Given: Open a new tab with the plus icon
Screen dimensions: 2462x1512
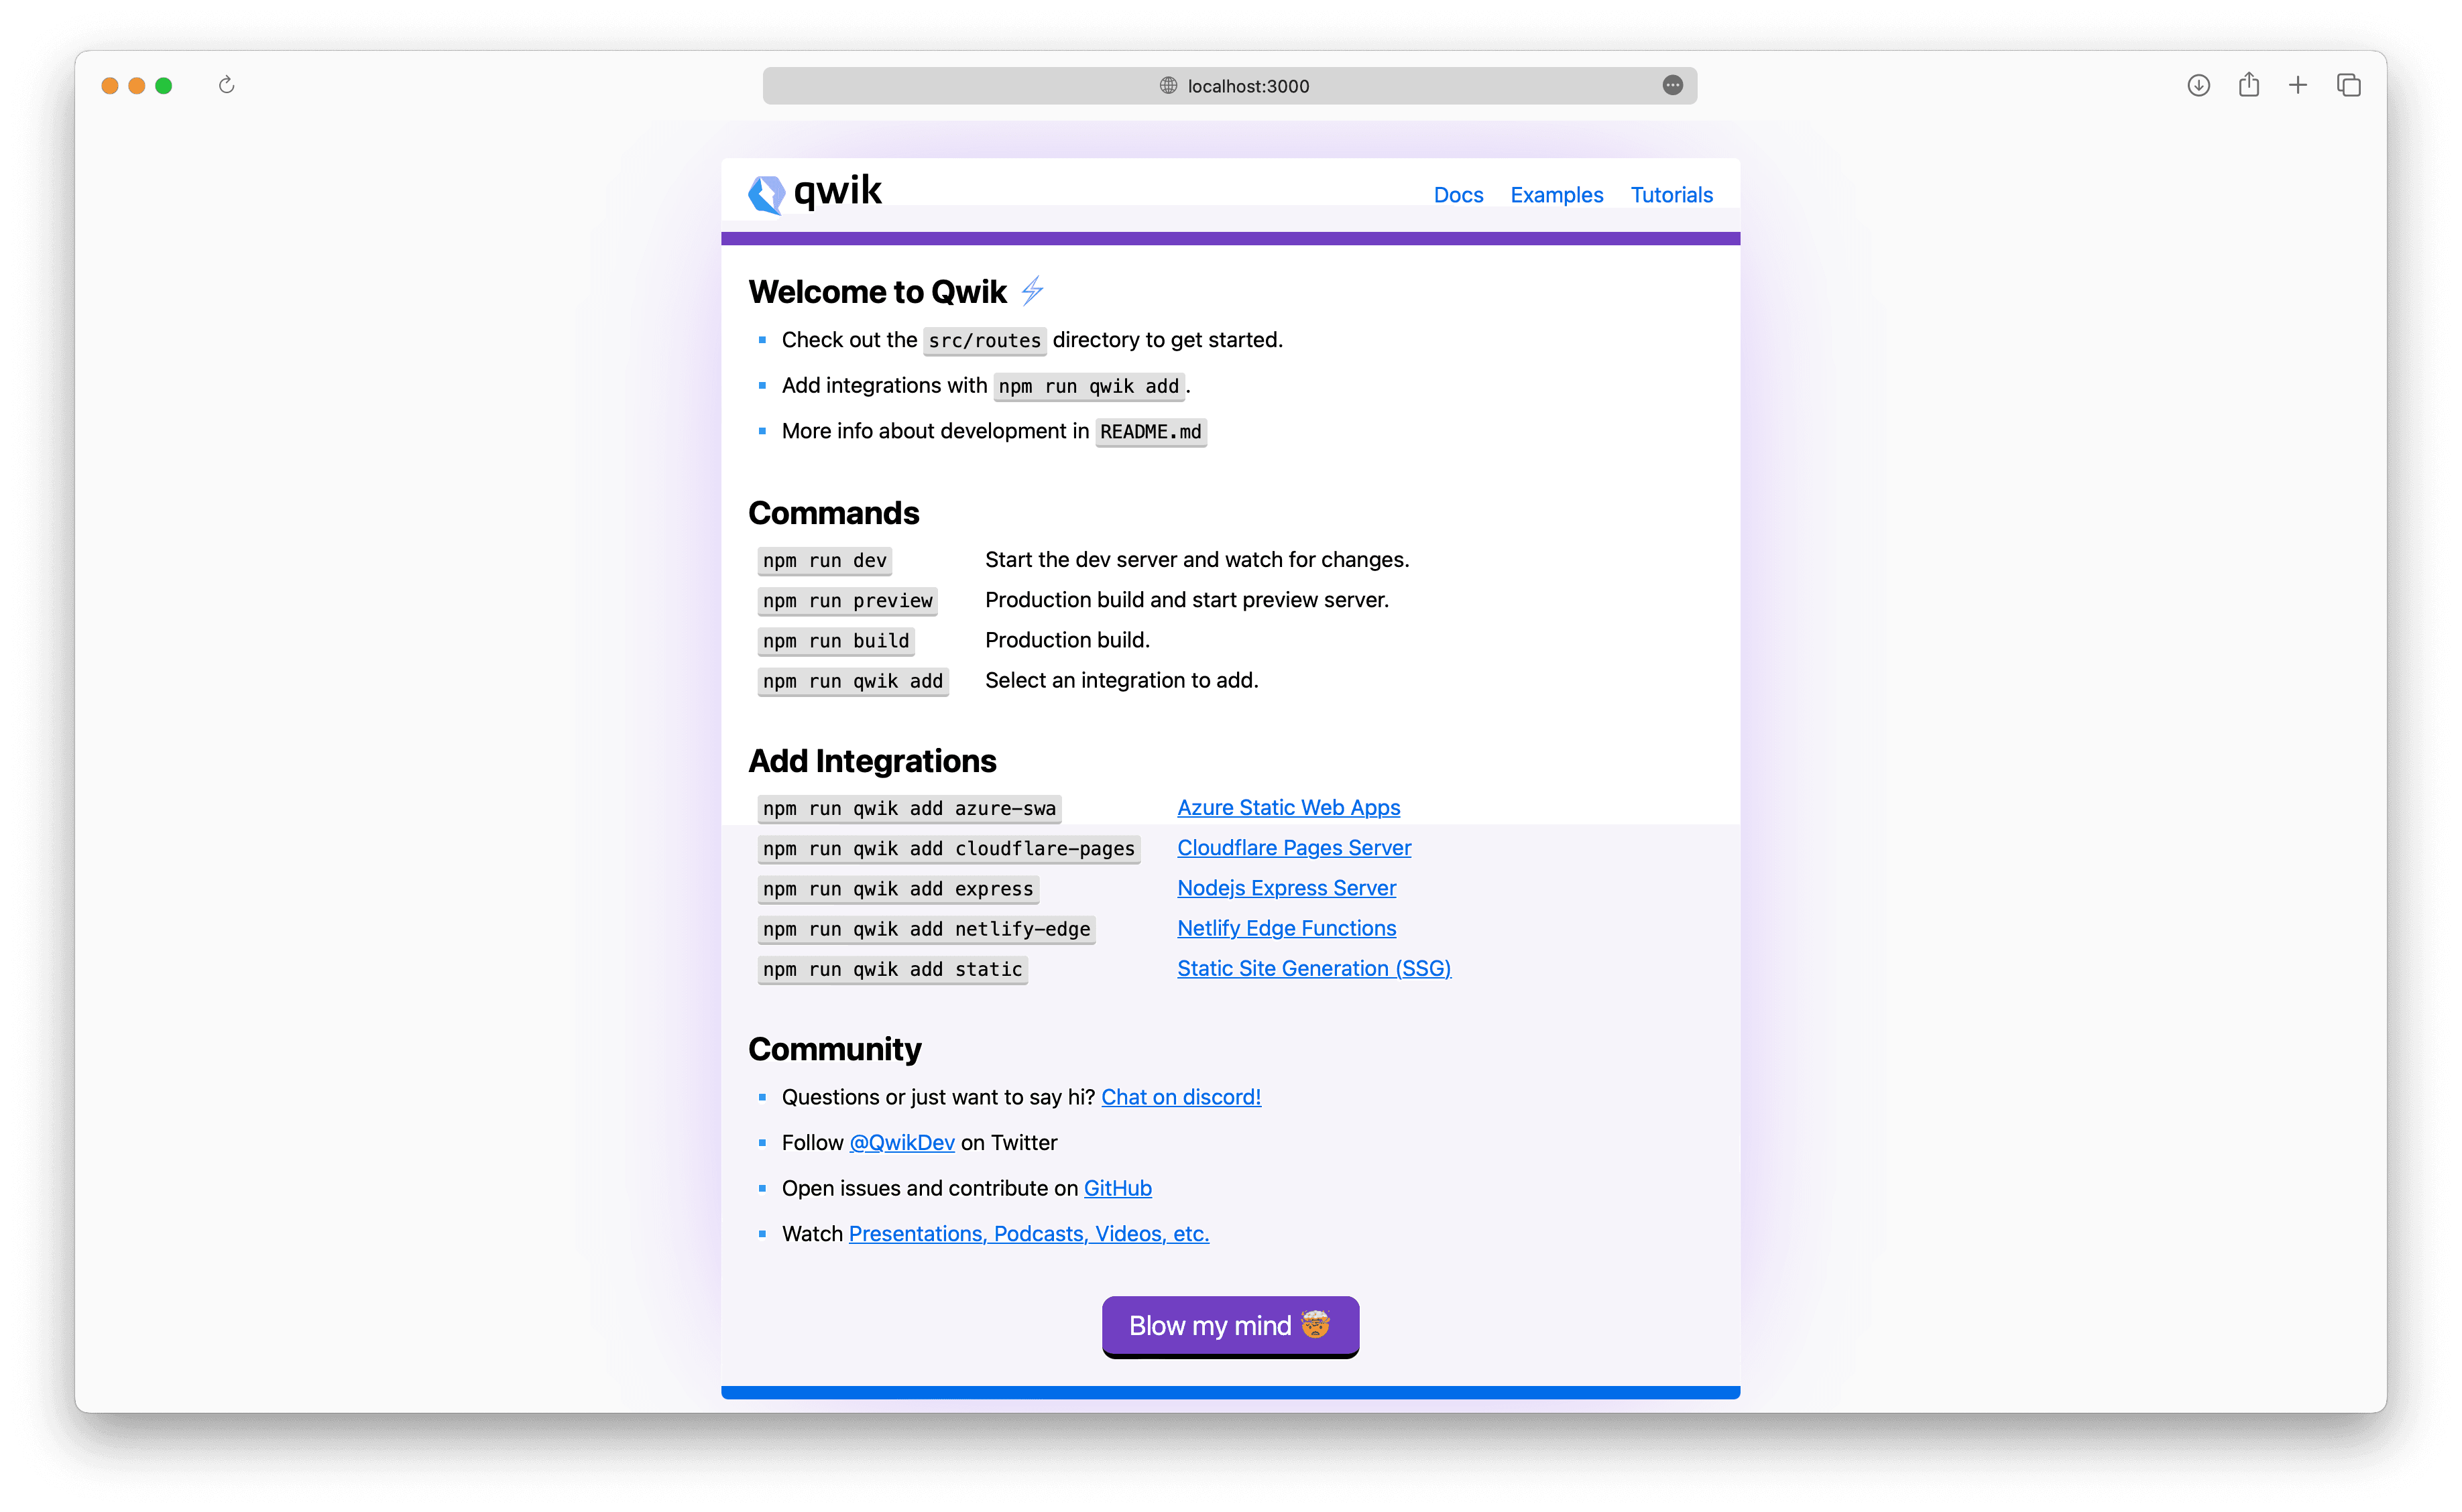Looking at the screenshot, I should tap(2298, 85).
